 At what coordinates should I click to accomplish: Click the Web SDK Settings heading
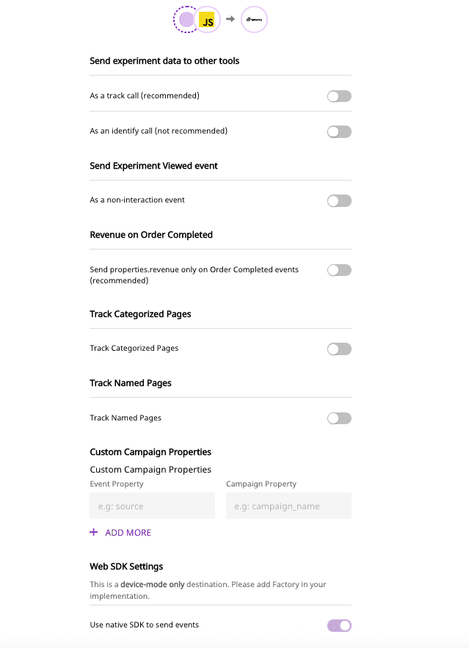point(126,567)
